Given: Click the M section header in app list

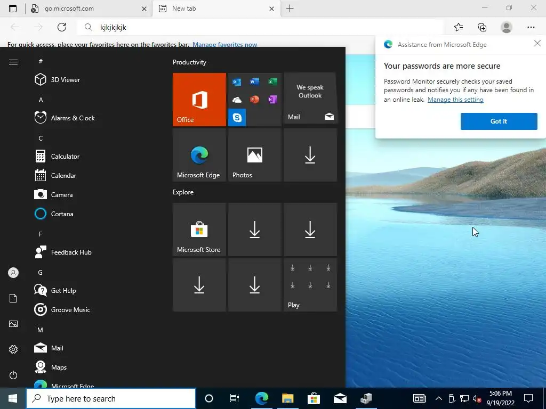Looking at the screenshot, I should click(x=41, y=330).
